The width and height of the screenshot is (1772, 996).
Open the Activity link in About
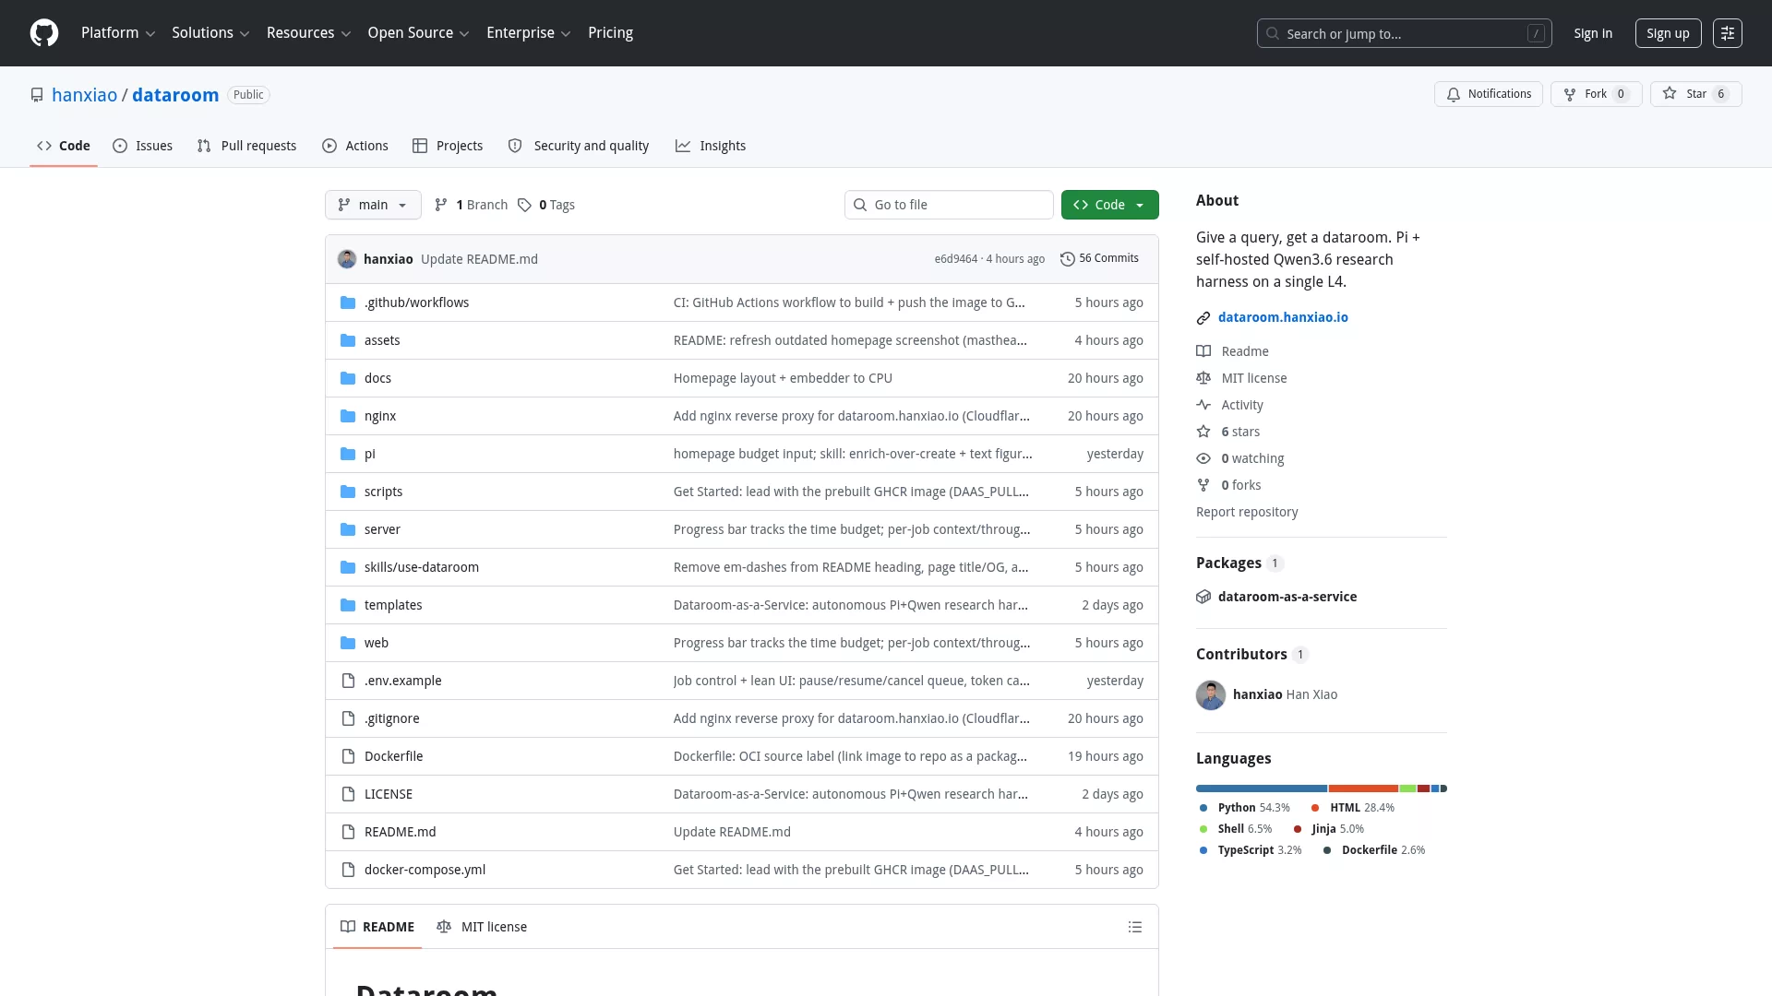[1242, 405]
